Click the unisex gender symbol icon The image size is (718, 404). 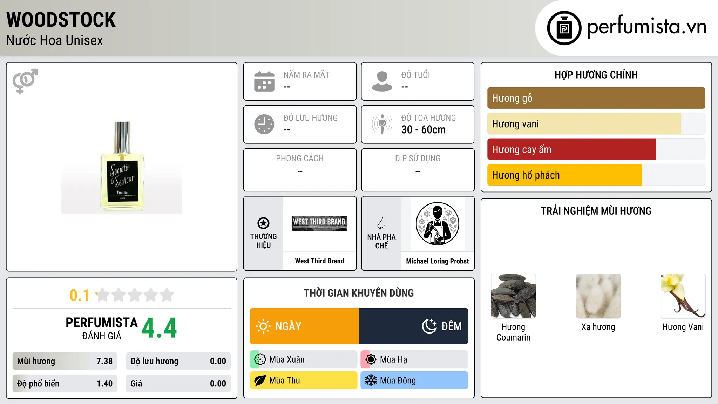[x=25, y=81]
